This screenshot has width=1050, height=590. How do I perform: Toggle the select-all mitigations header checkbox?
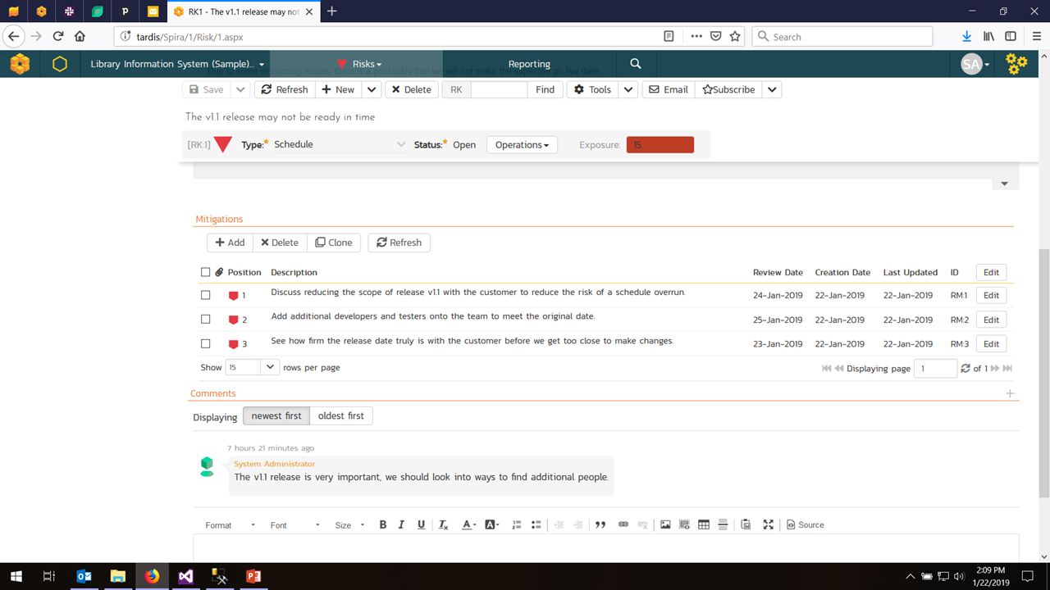pyautogui.click(x=206, y=272)
